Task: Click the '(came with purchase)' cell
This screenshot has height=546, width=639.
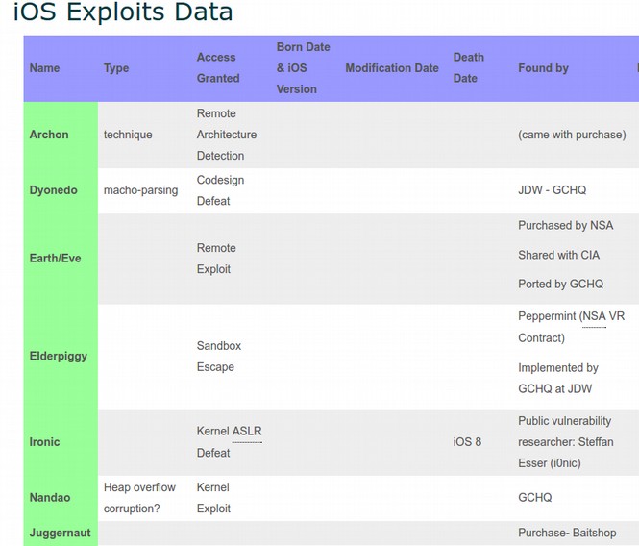Action: [572, 135]
